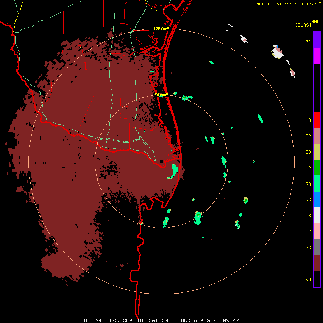Click the 'BD' legend label

[308, 152]
